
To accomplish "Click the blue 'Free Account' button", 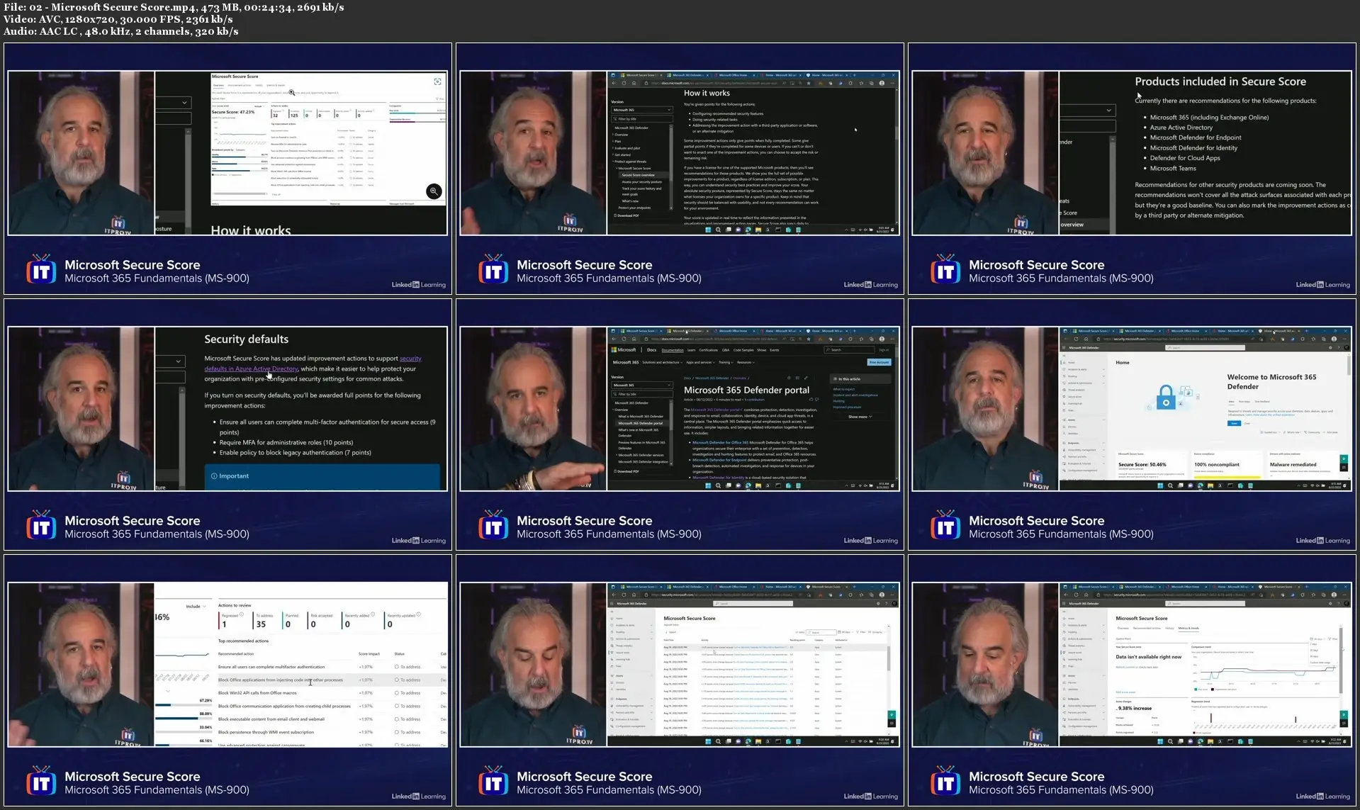I will point(879,362).
